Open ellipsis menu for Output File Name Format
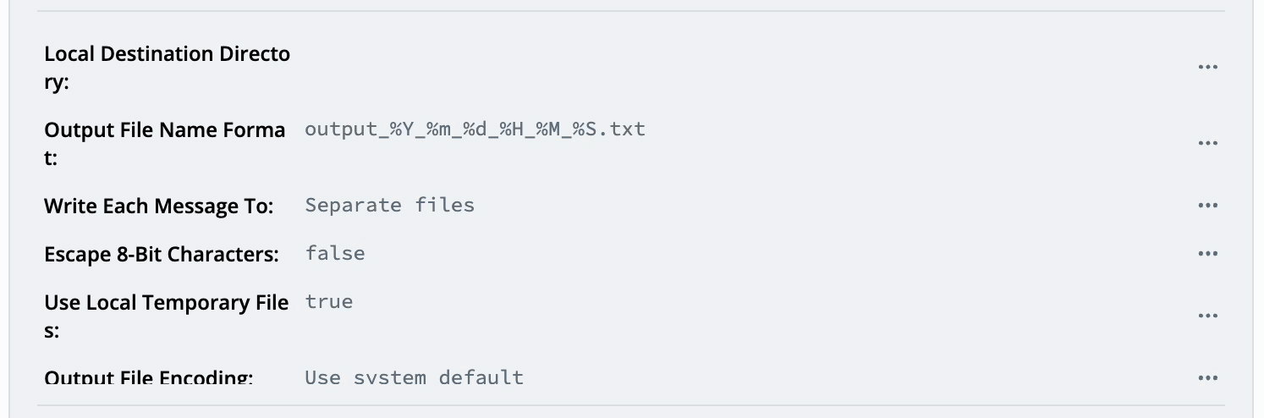1264x418 pixels. (1207, 144)
